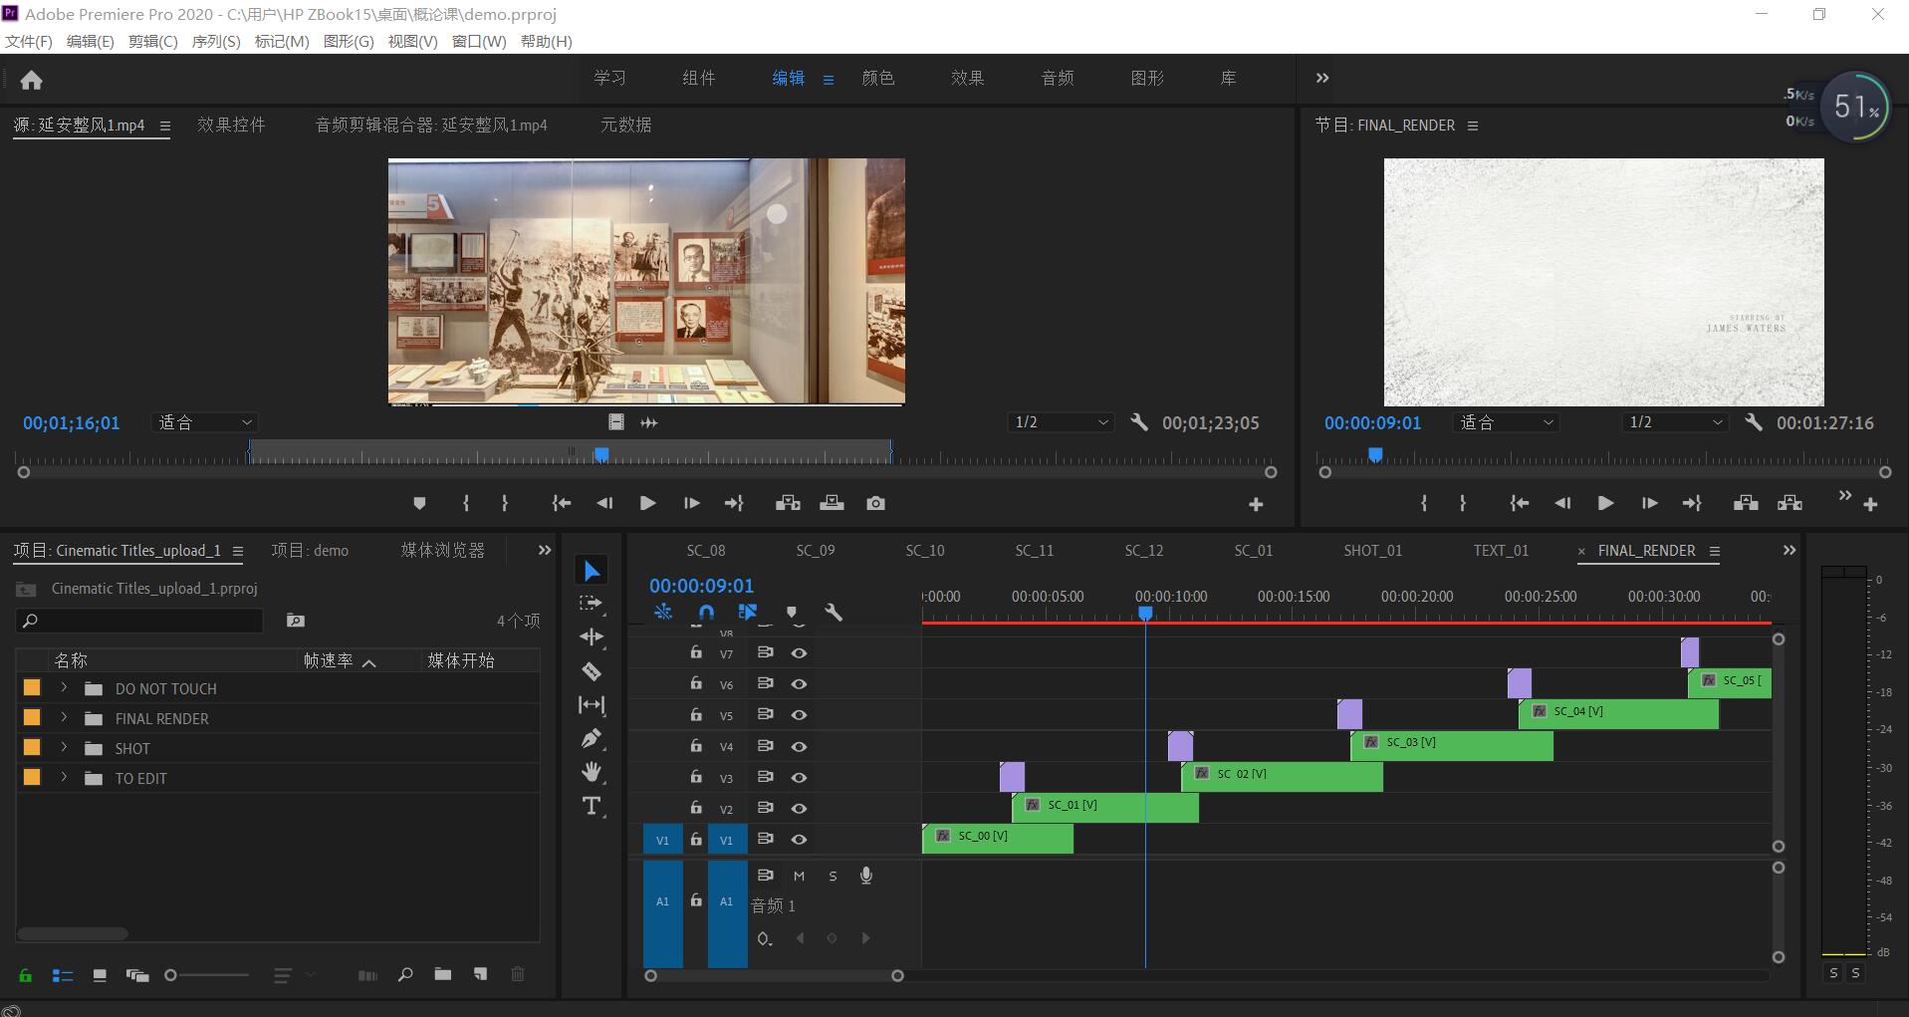Select the Track Select Forward tool

coord(592,604)
